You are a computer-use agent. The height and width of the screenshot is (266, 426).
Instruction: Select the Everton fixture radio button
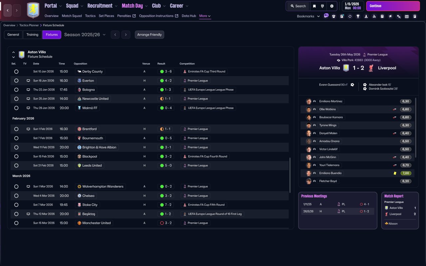(16, 80)
